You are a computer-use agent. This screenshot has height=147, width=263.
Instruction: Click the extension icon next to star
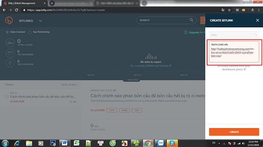pyautogui.click(x=237, y=10)
